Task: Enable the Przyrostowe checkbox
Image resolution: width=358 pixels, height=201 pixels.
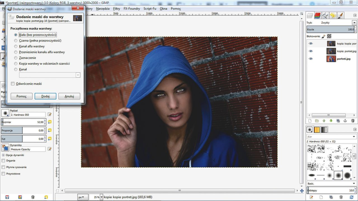Action: (x=3, y=174)
